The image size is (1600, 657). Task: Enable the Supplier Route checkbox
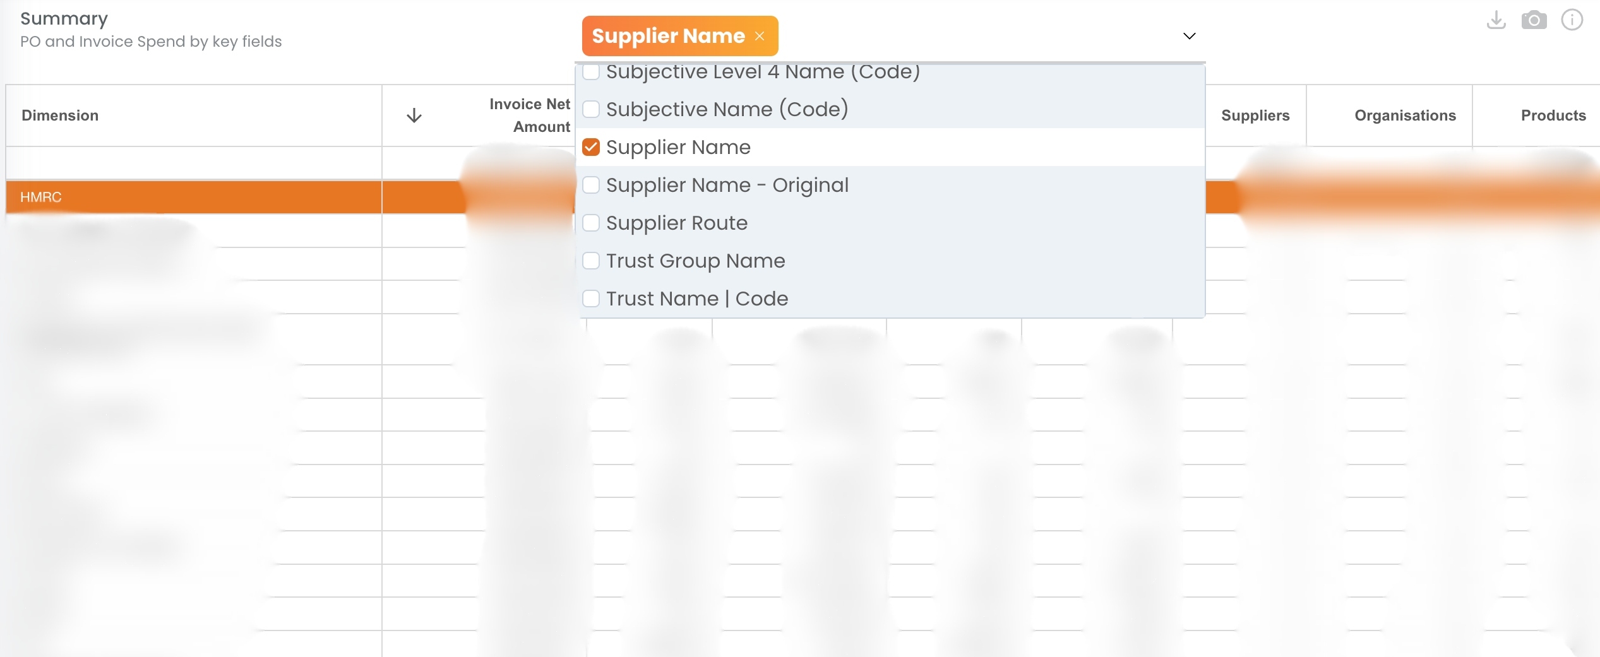(591, 223)
